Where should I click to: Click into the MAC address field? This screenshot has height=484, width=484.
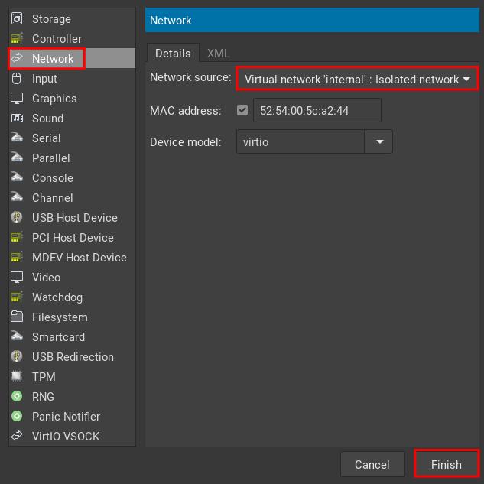click(317, 110)
